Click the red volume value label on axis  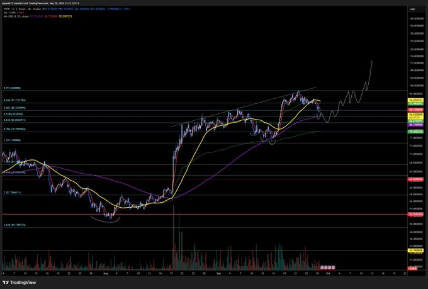click(412, 268)
